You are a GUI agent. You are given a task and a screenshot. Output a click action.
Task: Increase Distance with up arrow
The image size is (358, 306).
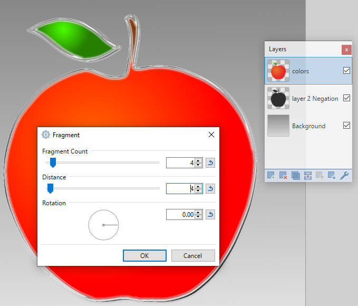(198, 186)
